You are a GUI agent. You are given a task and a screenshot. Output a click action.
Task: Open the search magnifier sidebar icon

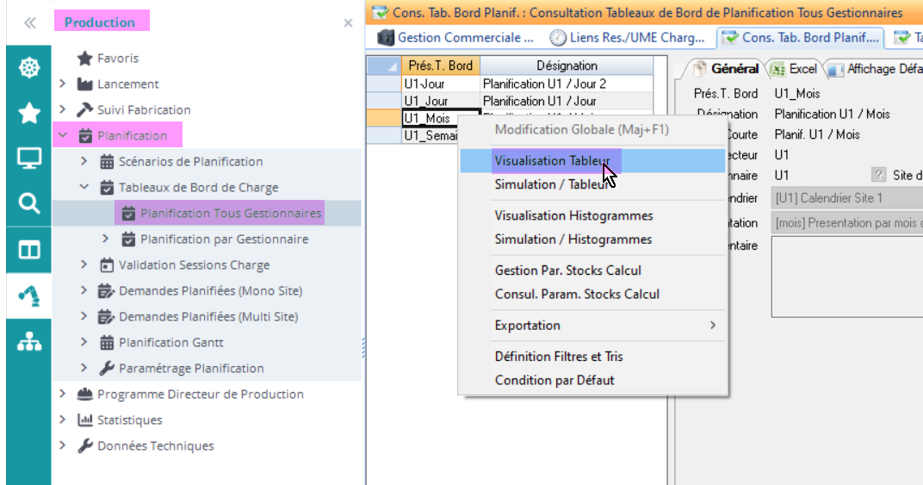click(29, 203)
